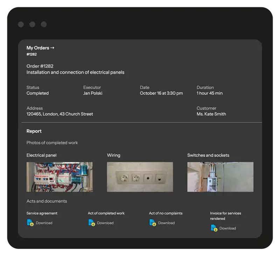Open customer Ms. Kate Smith's details

pyautogui.click(x=211, y=114)
